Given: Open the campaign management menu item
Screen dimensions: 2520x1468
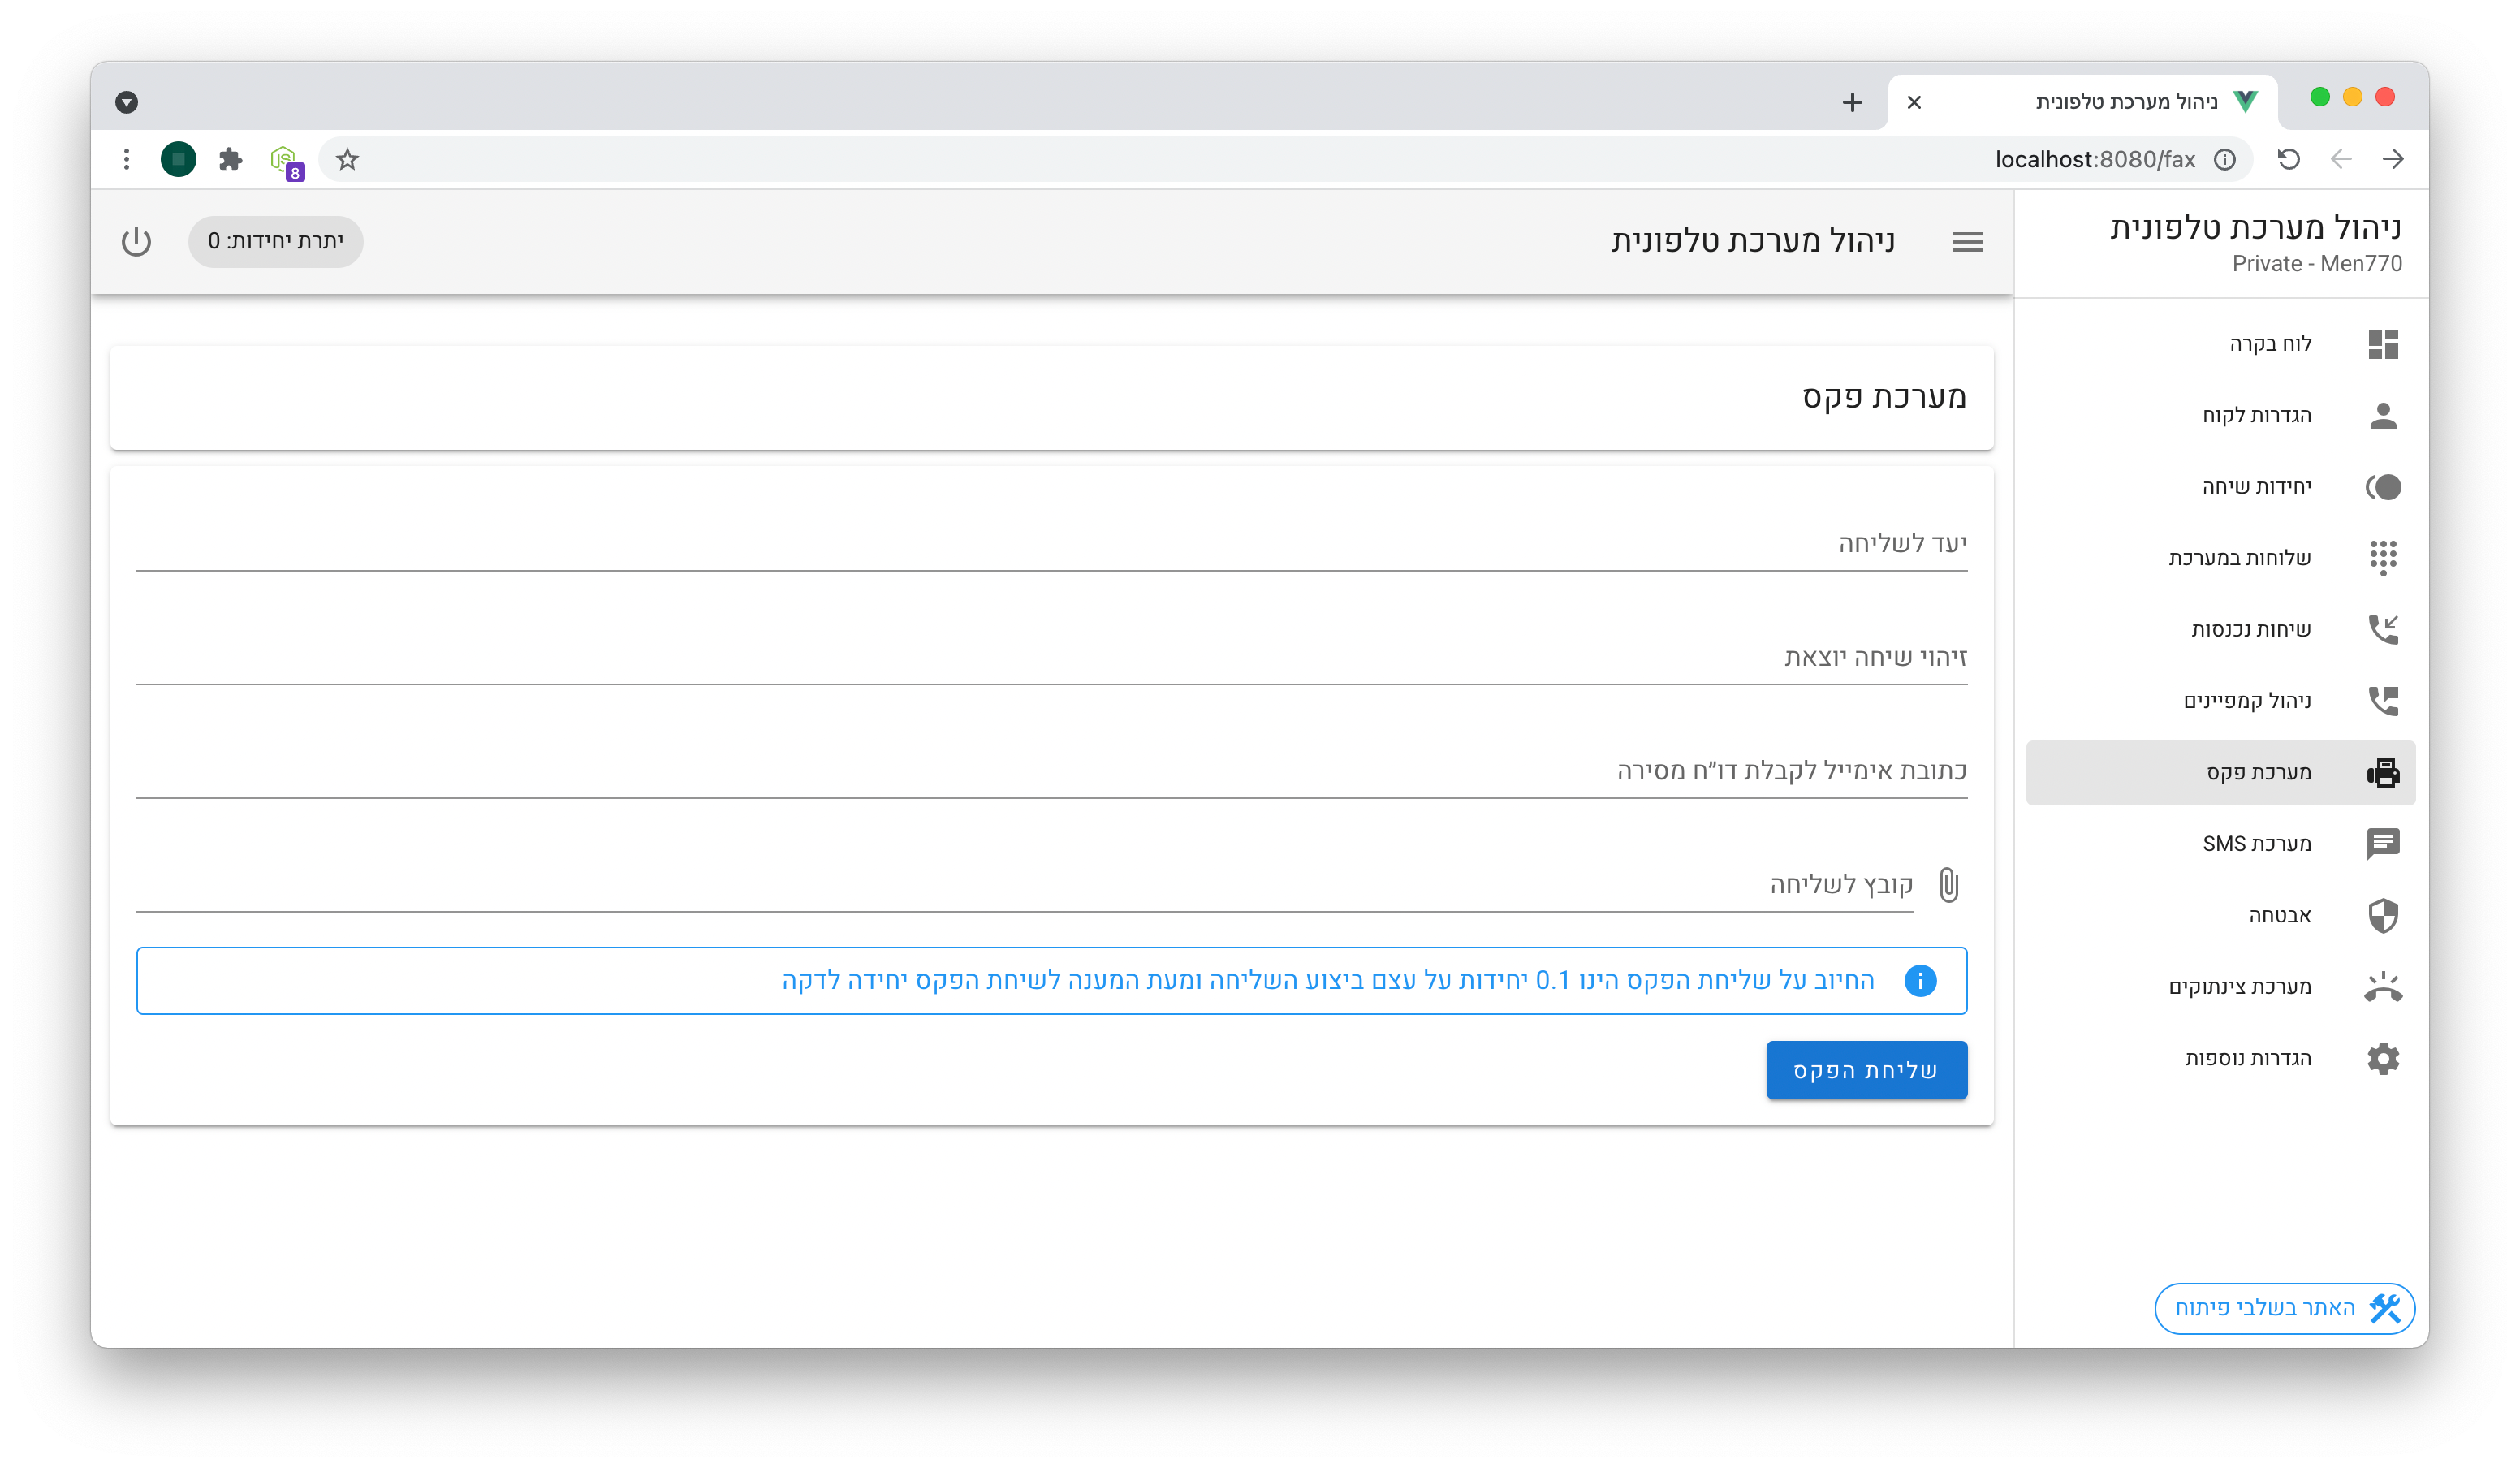Looking at the screenshot, I should [x=2246, y=700].
